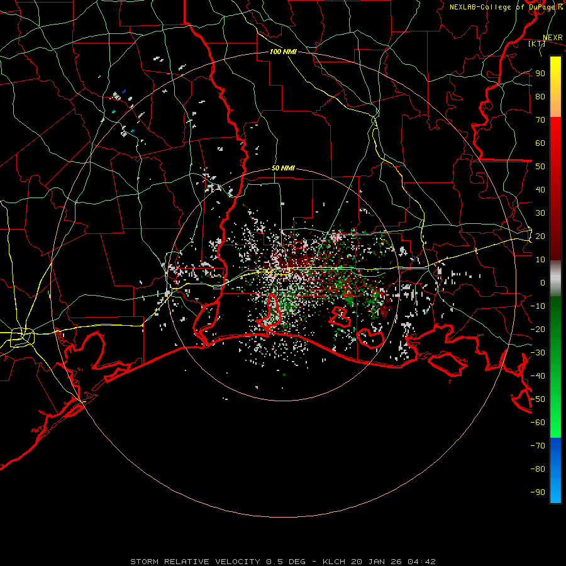This screenshot has height=566, width=566.
Task: Click the -10 value on the velocity scale
Action: click(538, 306)
